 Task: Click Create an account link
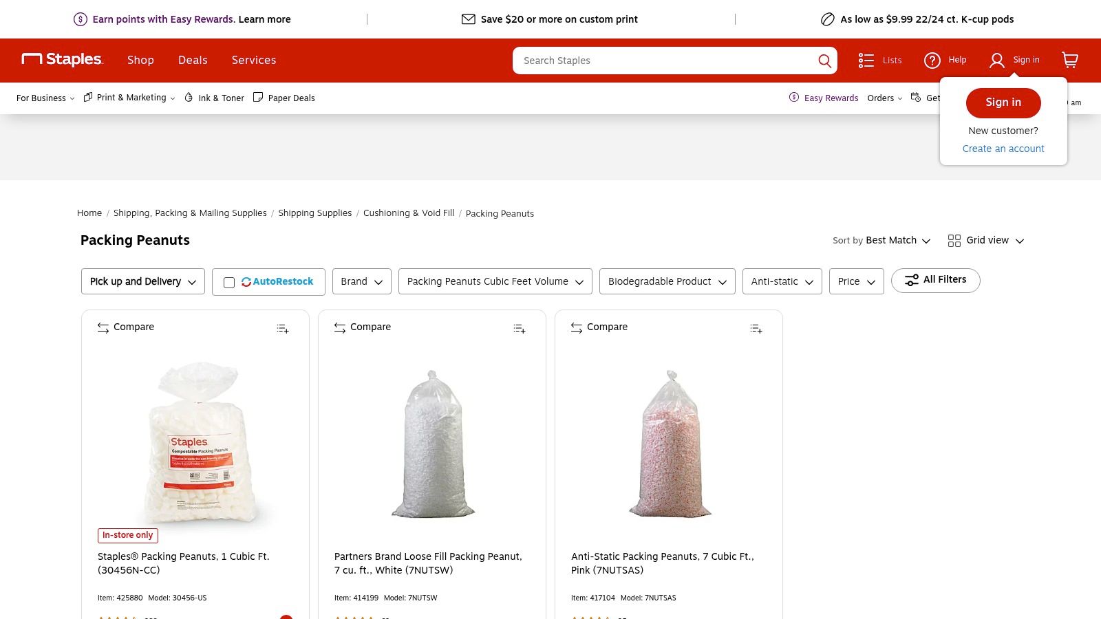click(1003, 149)
